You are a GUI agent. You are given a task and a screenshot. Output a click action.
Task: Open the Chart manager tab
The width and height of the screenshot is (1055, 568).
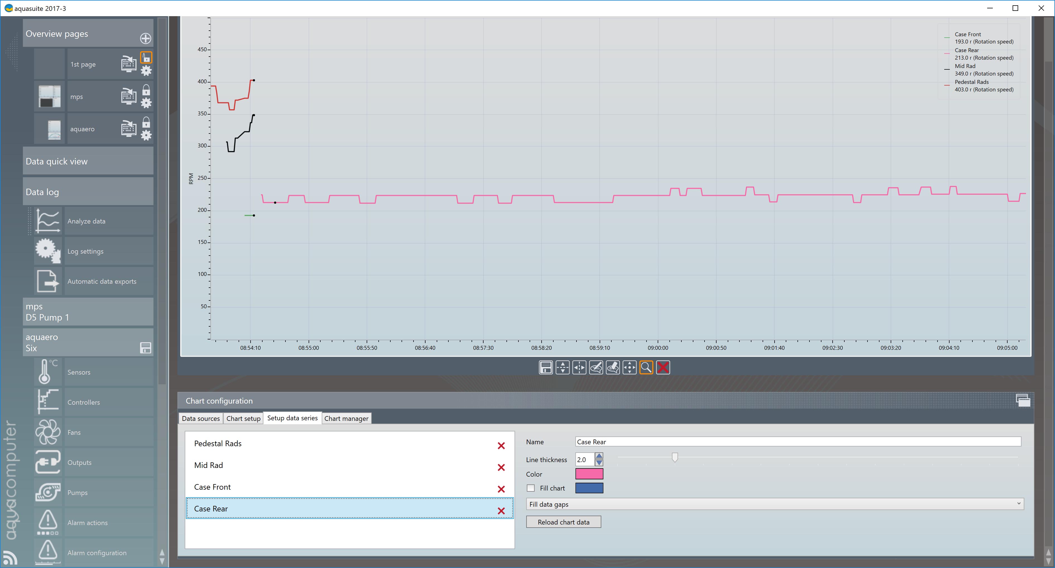point(346,418)
